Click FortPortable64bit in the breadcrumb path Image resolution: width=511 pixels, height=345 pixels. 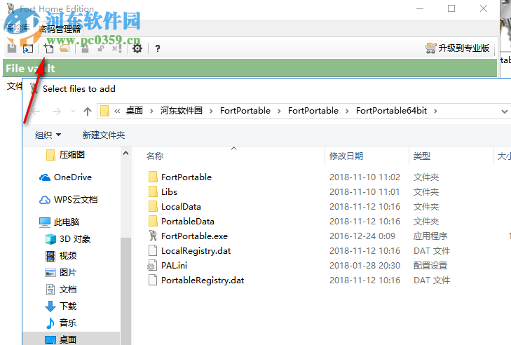coord(391,111)
